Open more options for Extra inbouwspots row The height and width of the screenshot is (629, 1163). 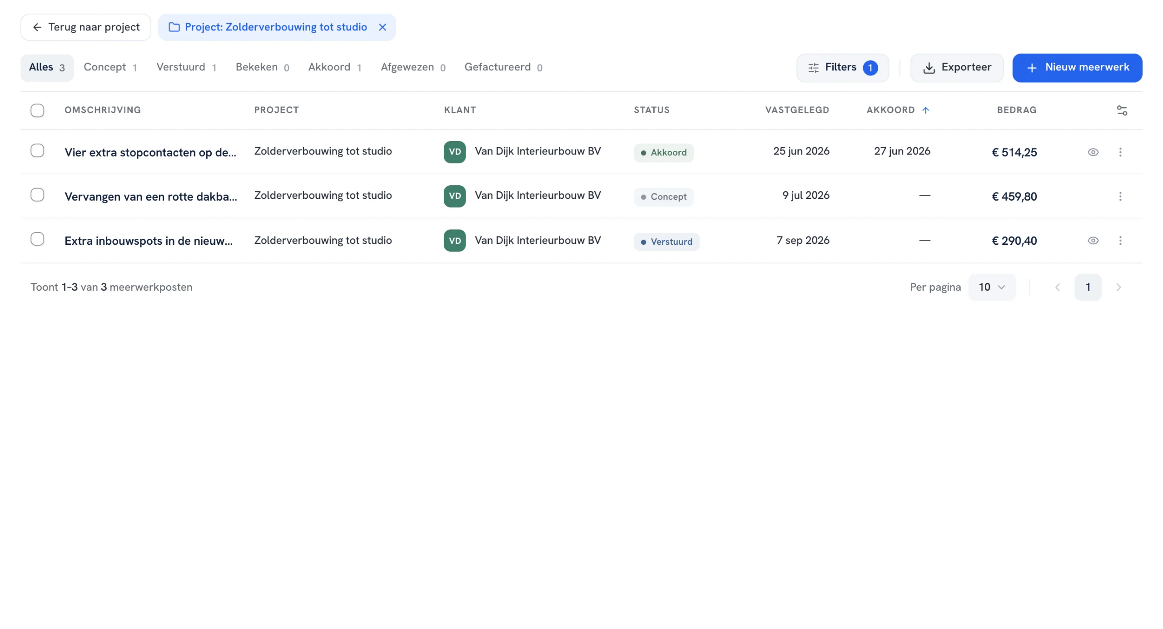(x=1120, y=241)
